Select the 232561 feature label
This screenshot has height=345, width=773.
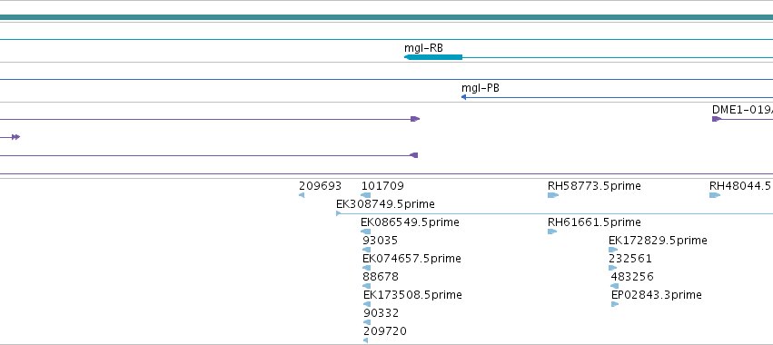(630, 258)
